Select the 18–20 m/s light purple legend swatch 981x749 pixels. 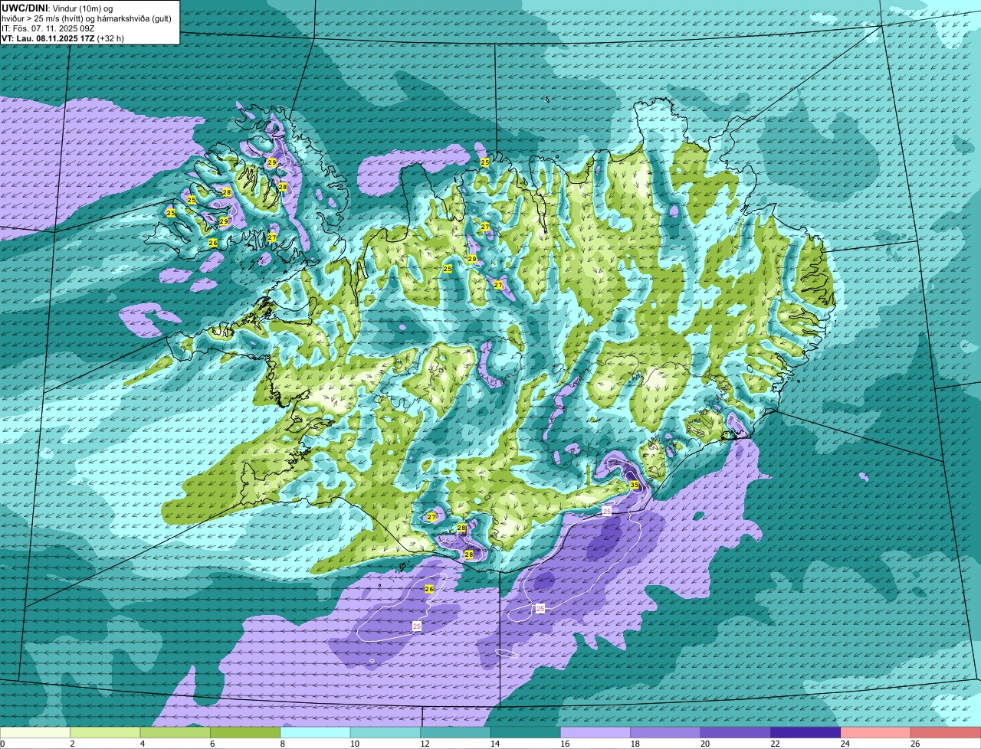[x=665, y=732]
